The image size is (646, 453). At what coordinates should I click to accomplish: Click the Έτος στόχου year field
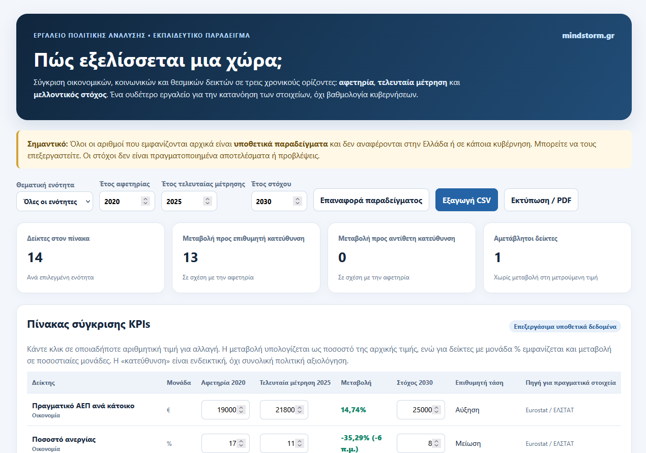click(279, 201)
